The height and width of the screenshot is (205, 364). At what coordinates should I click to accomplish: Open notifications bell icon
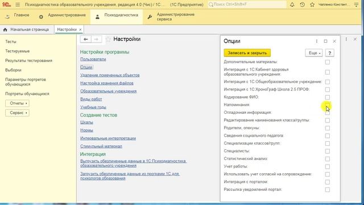(292, 5)
